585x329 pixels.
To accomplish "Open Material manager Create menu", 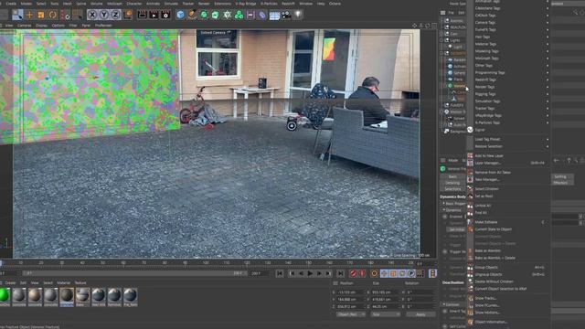I will tap(10, 282).
